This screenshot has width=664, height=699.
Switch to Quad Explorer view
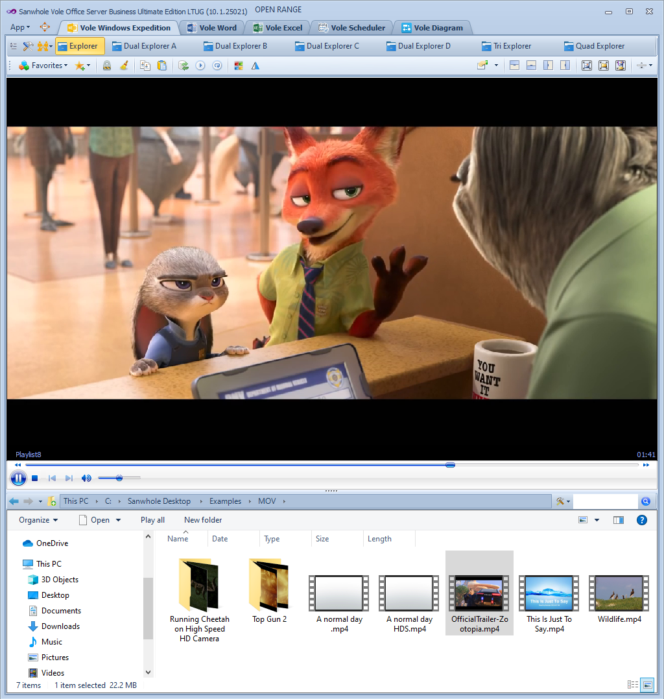click(x=595, y=46)
